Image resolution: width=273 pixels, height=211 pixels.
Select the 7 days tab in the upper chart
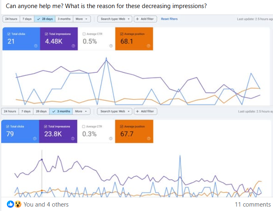27,19
